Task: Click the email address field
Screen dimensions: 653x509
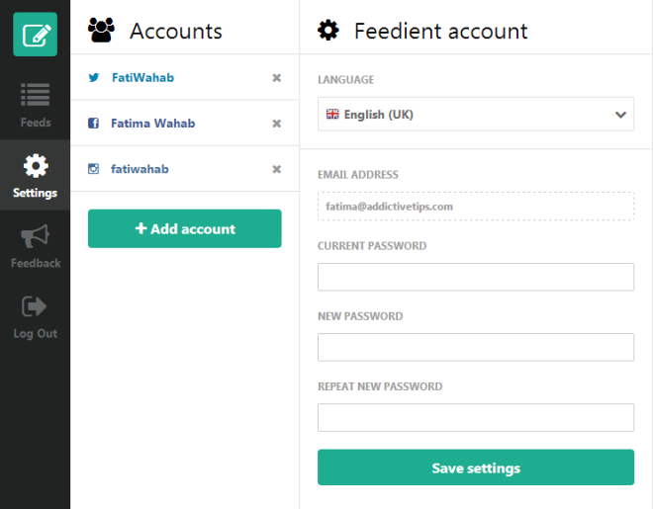Action: click(x=476, y=207)
